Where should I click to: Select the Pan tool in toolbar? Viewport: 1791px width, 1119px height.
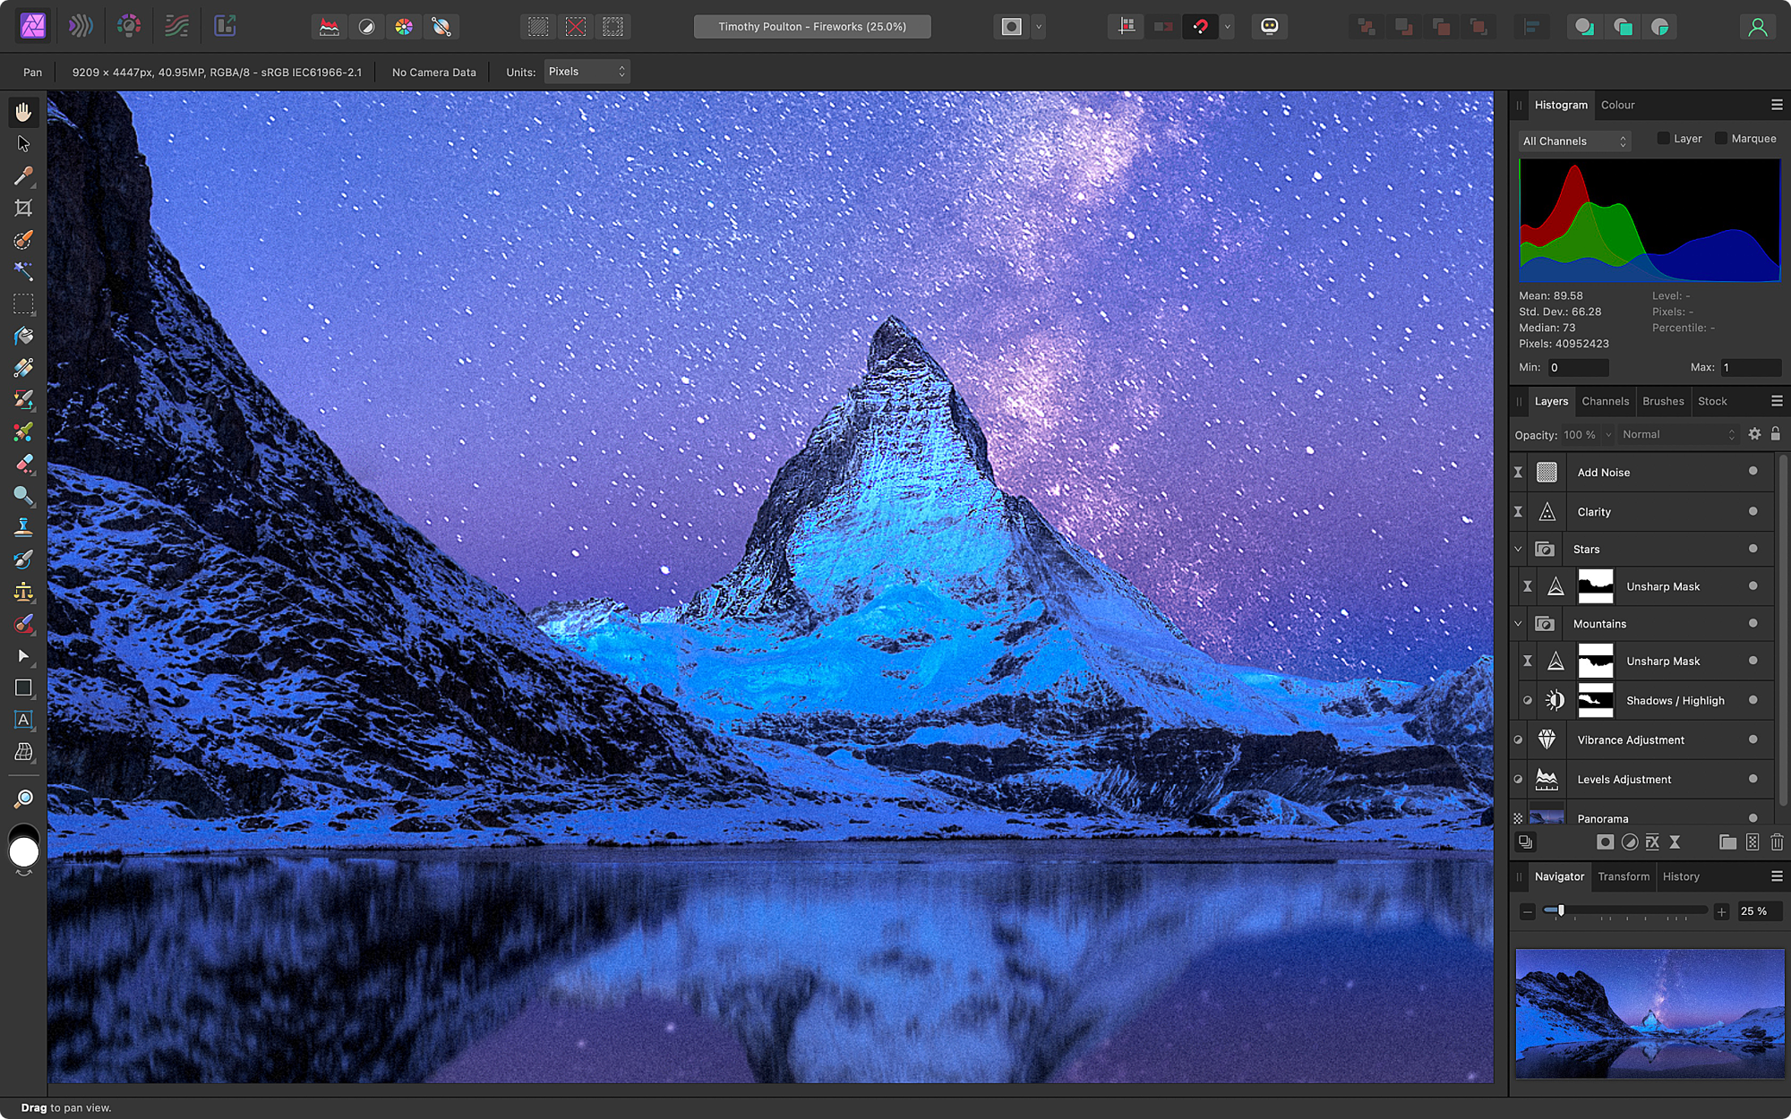(23, 112)
